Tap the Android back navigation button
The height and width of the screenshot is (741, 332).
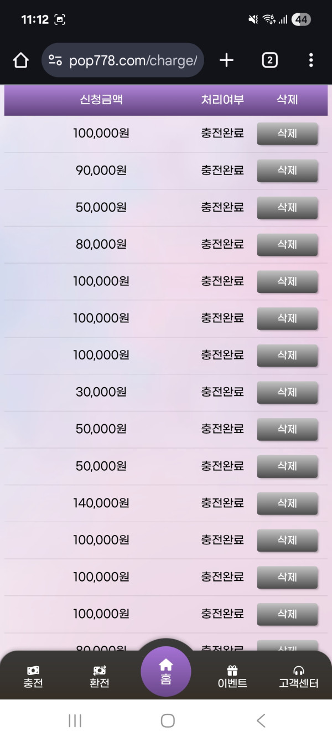tap(261, 721)
